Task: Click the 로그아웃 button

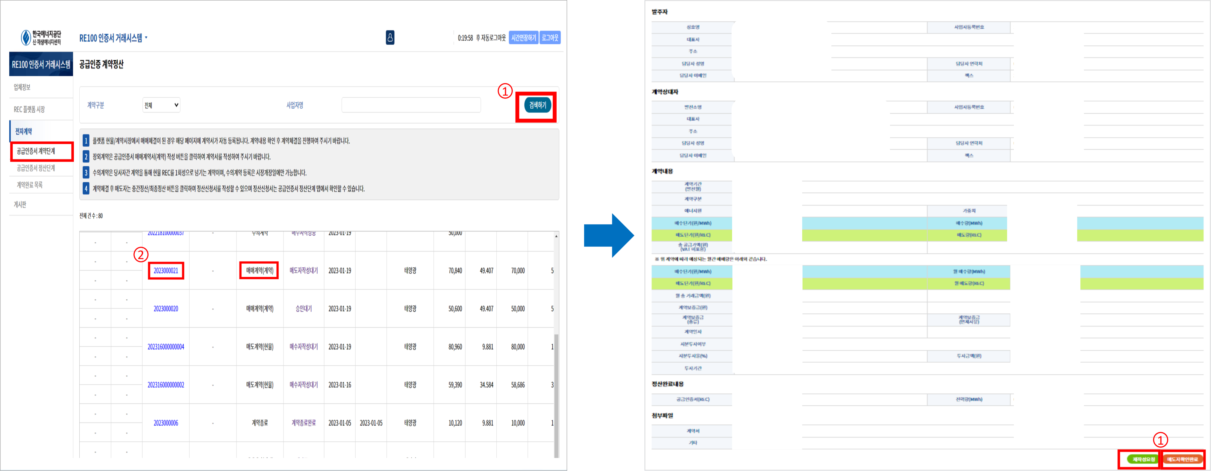Action: tap(550, 38)
